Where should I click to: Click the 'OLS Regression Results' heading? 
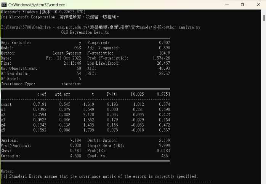[x=85, y=33]
